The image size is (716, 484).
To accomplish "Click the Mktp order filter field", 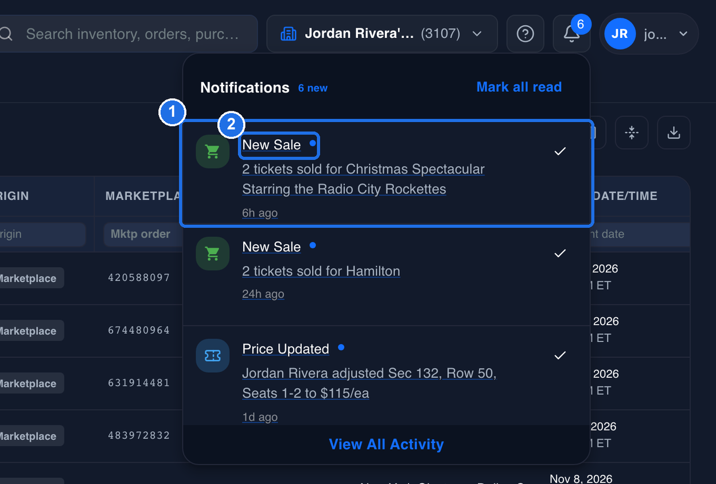I will point(143,234).
